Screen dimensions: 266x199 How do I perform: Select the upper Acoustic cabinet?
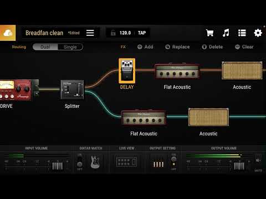pyautogui.click(x=242, y=71)
